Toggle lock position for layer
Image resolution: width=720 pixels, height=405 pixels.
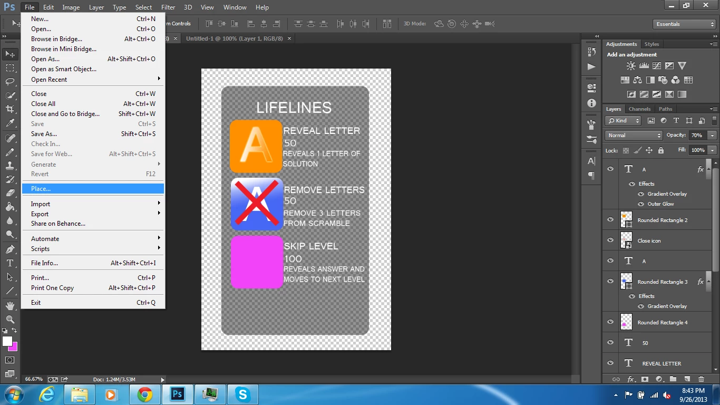[x=649, y=150]
